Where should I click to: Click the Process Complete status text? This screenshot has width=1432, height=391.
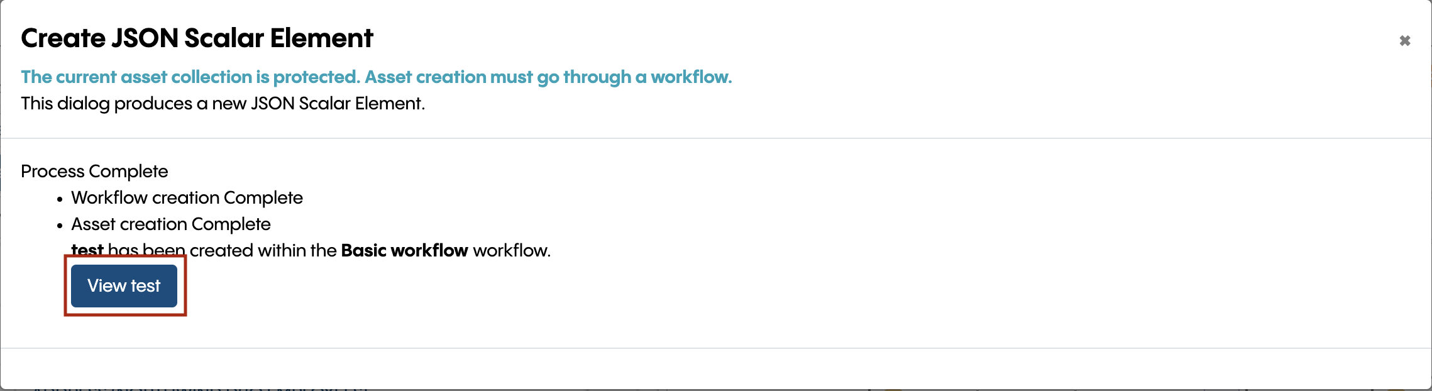click(94, 172)
